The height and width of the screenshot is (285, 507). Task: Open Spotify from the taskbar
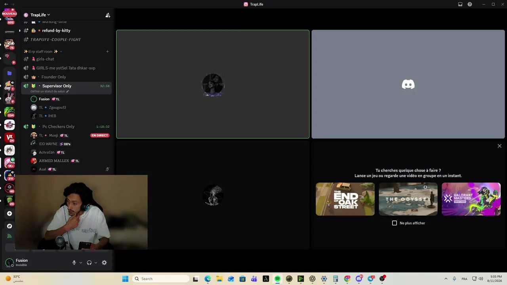277,279
